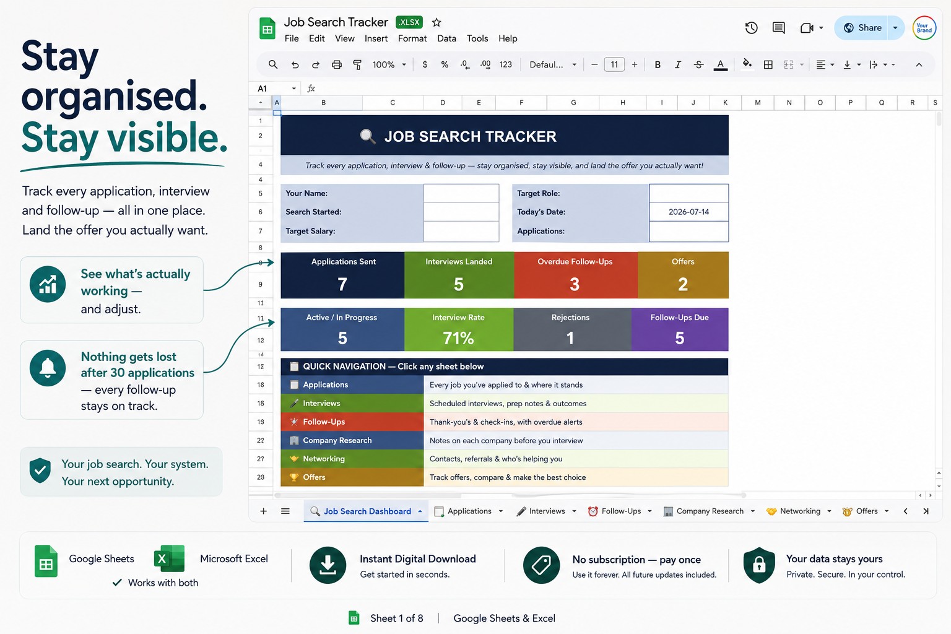The image size is (951, 634).
Task: Open the Share options dropdown arrow
Action: 895,28
